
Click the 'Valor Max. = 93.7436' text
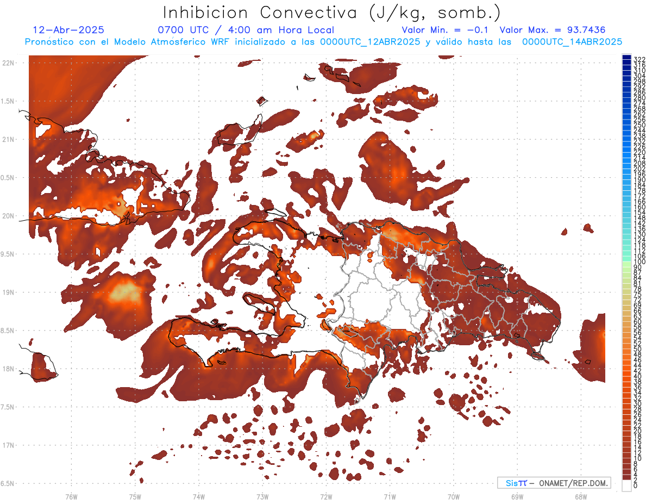point(553,30)
